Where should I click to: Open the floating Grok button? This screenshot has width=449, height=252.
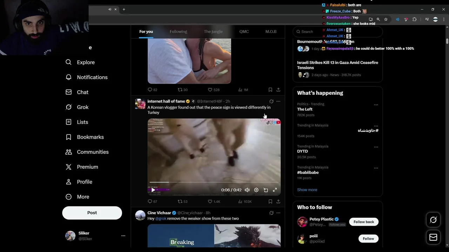click(433, 220)
